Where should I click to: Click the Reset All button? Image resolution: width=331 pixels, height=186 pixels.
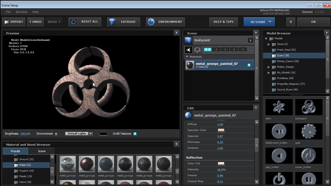point(89,22)
